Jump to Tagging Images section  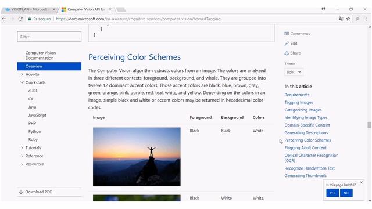pyautogui.click(x=299, y=102)
